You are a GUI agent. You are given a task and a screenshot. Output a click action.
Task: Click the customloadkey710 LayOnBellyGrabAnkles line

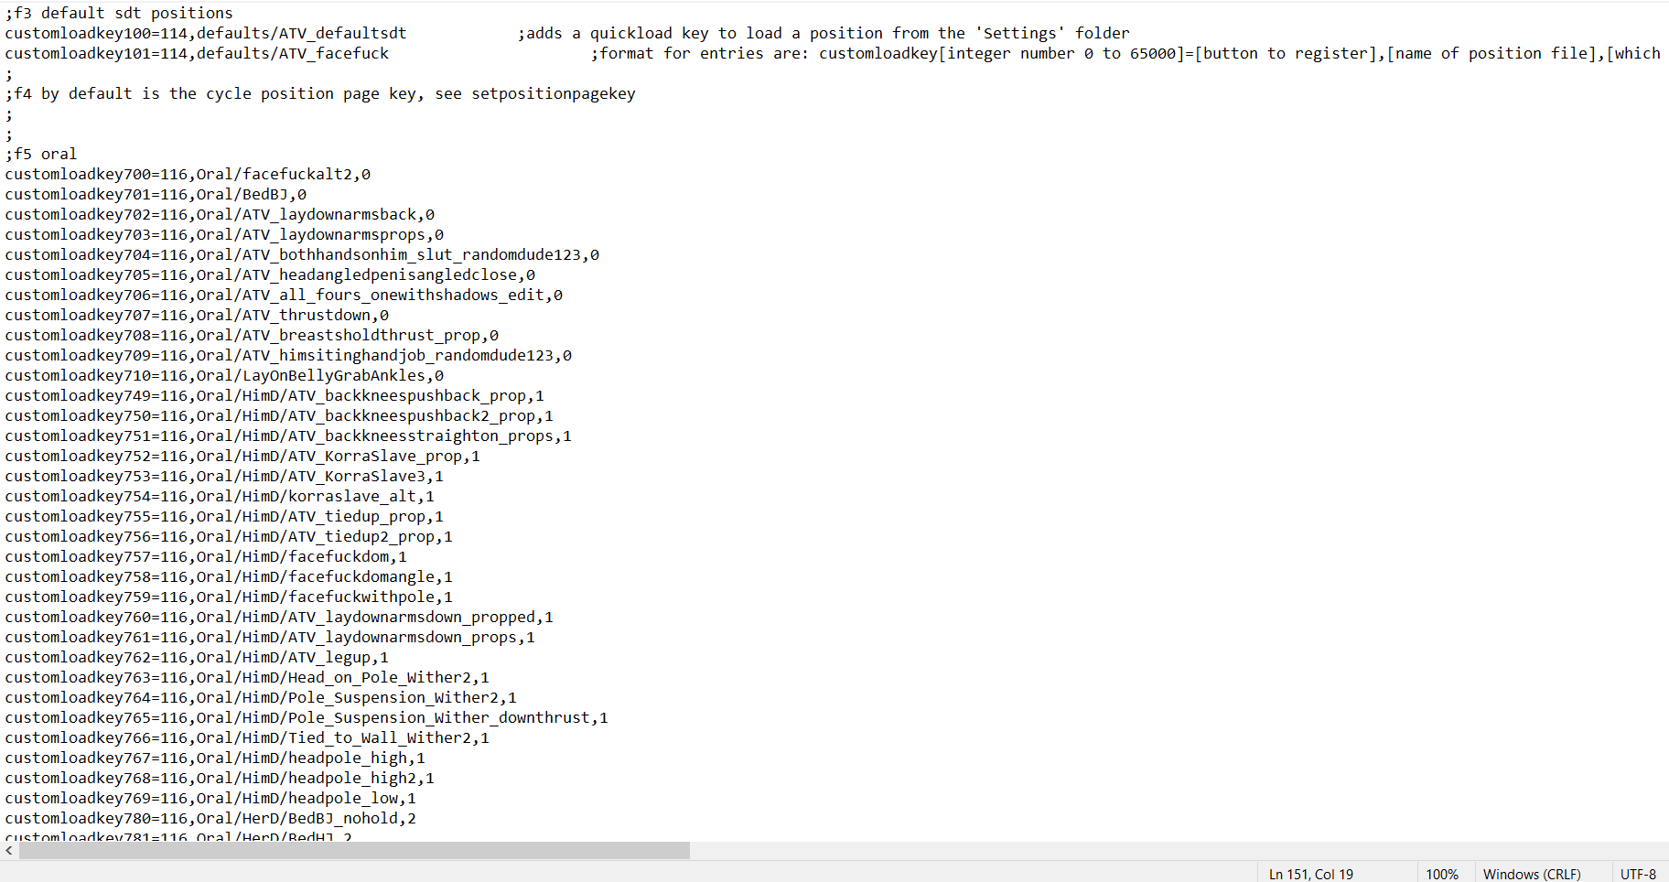pos(224,375)
